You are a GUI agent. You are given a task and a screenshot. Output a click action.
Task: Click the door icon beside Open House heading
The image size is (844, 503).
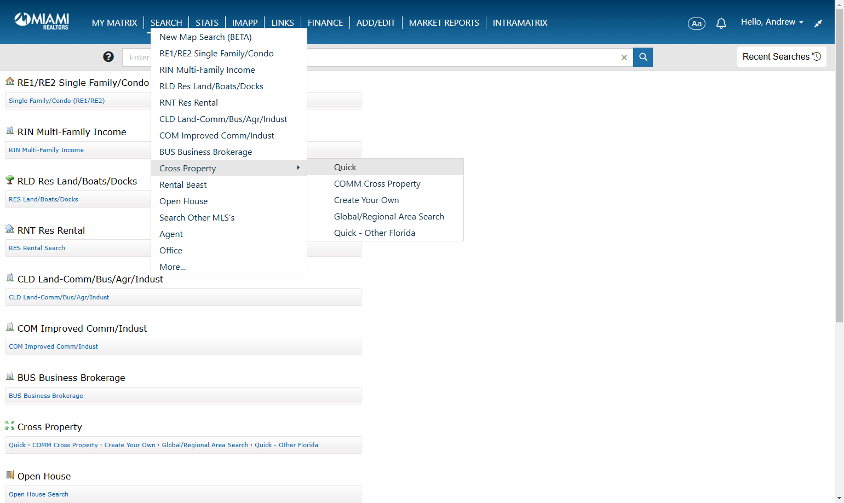[10, 475]
